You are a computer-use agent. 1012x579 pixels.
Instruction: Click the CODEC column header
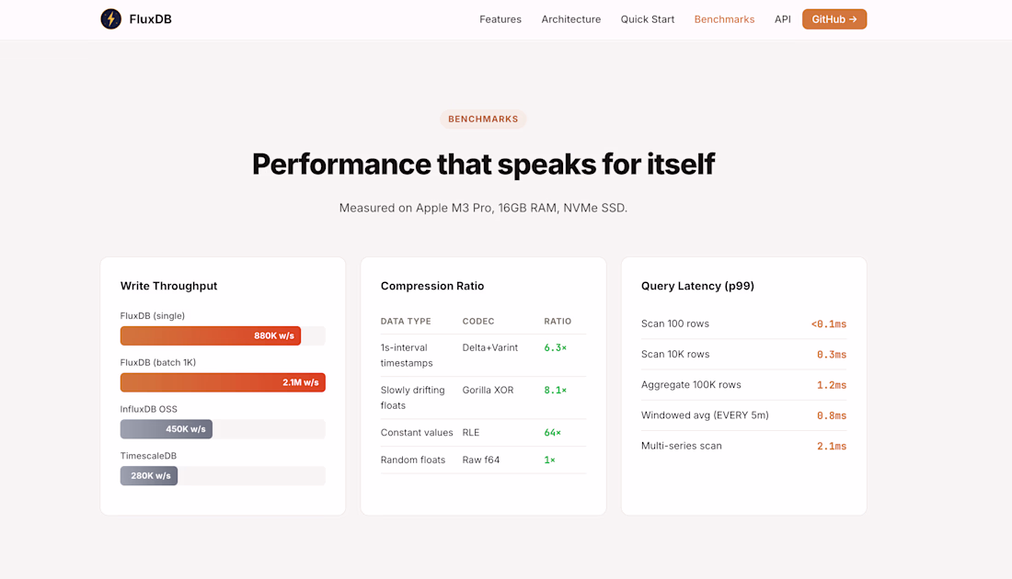(x=478, y=321)
